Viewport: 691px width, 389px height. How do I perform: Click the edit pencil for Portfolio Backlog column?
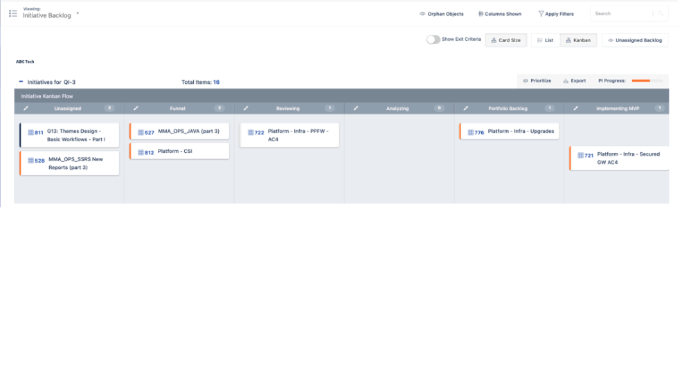point(466,109)
